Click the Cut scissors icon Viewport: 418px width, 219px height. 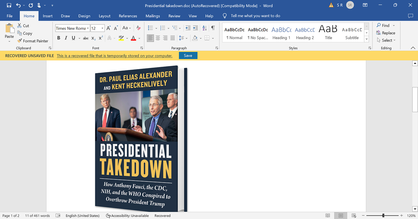click(20, 26)
